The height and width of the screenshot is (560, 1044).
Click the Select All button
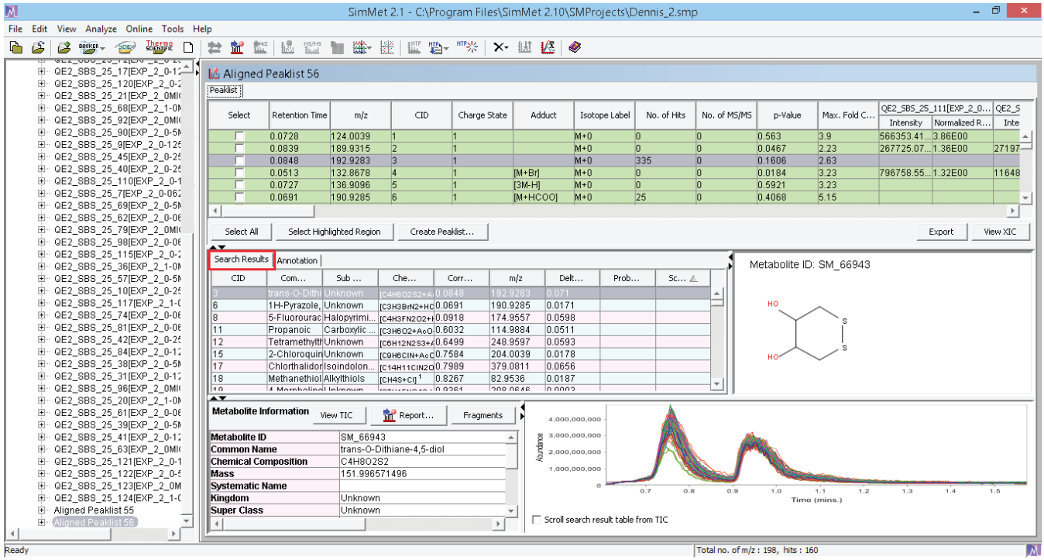pyautogui.click(x=242, y=232)
